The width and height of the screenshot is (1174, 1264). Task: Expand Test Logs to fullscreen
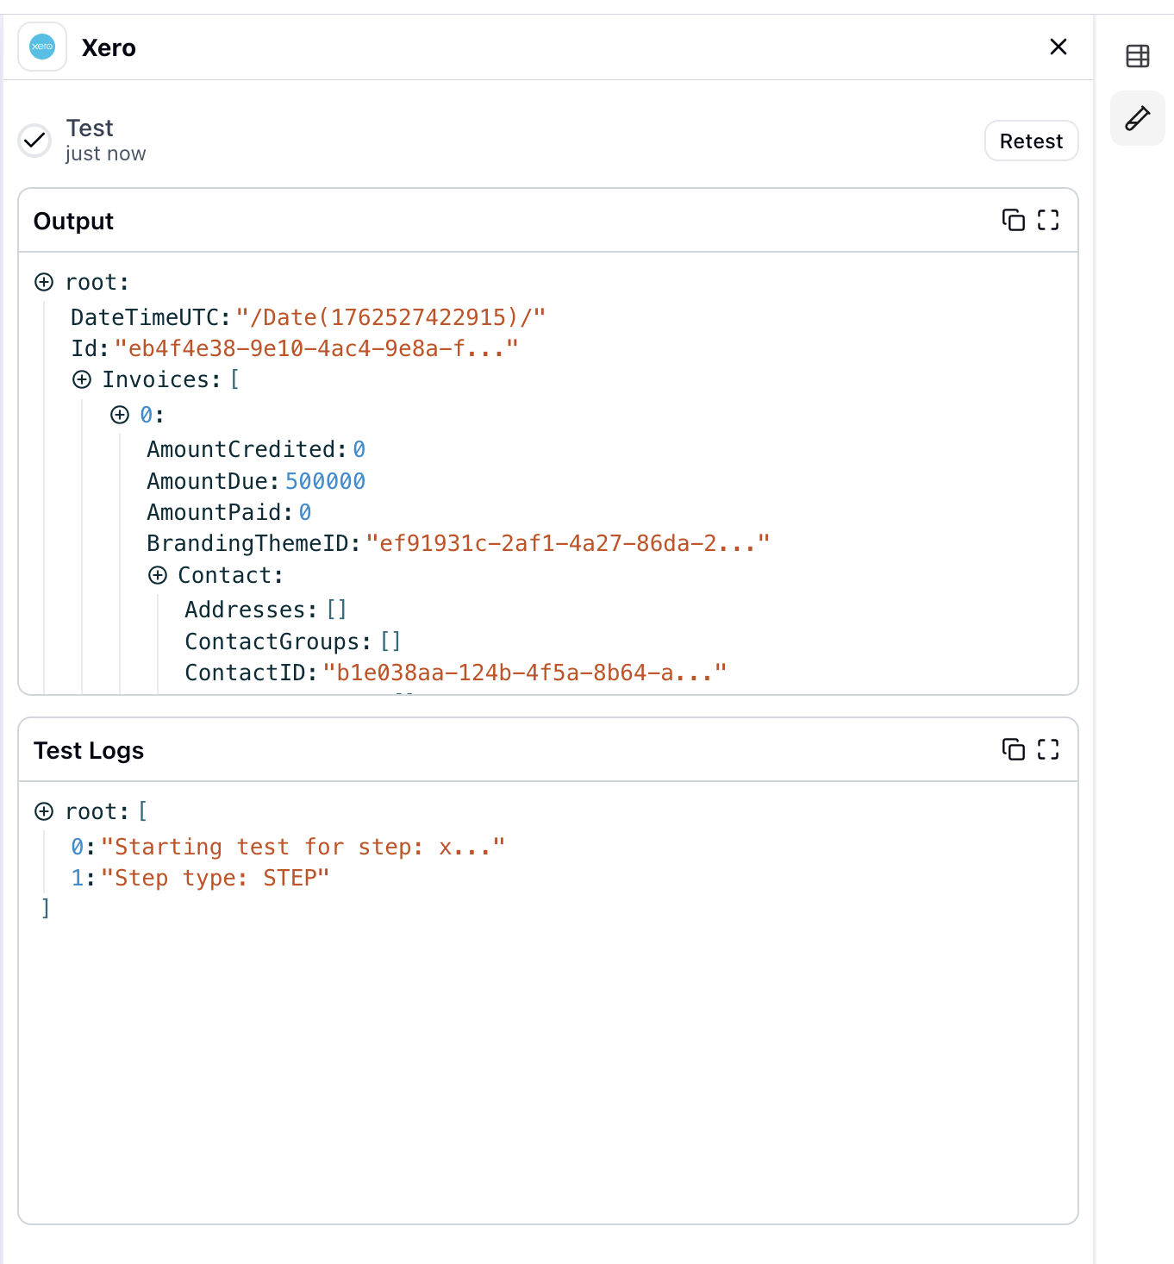click(x=1047, y=750)
